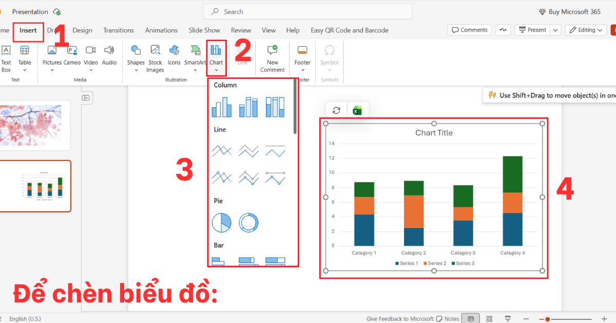Choose 100% stacked line with markers

[275, 177]
